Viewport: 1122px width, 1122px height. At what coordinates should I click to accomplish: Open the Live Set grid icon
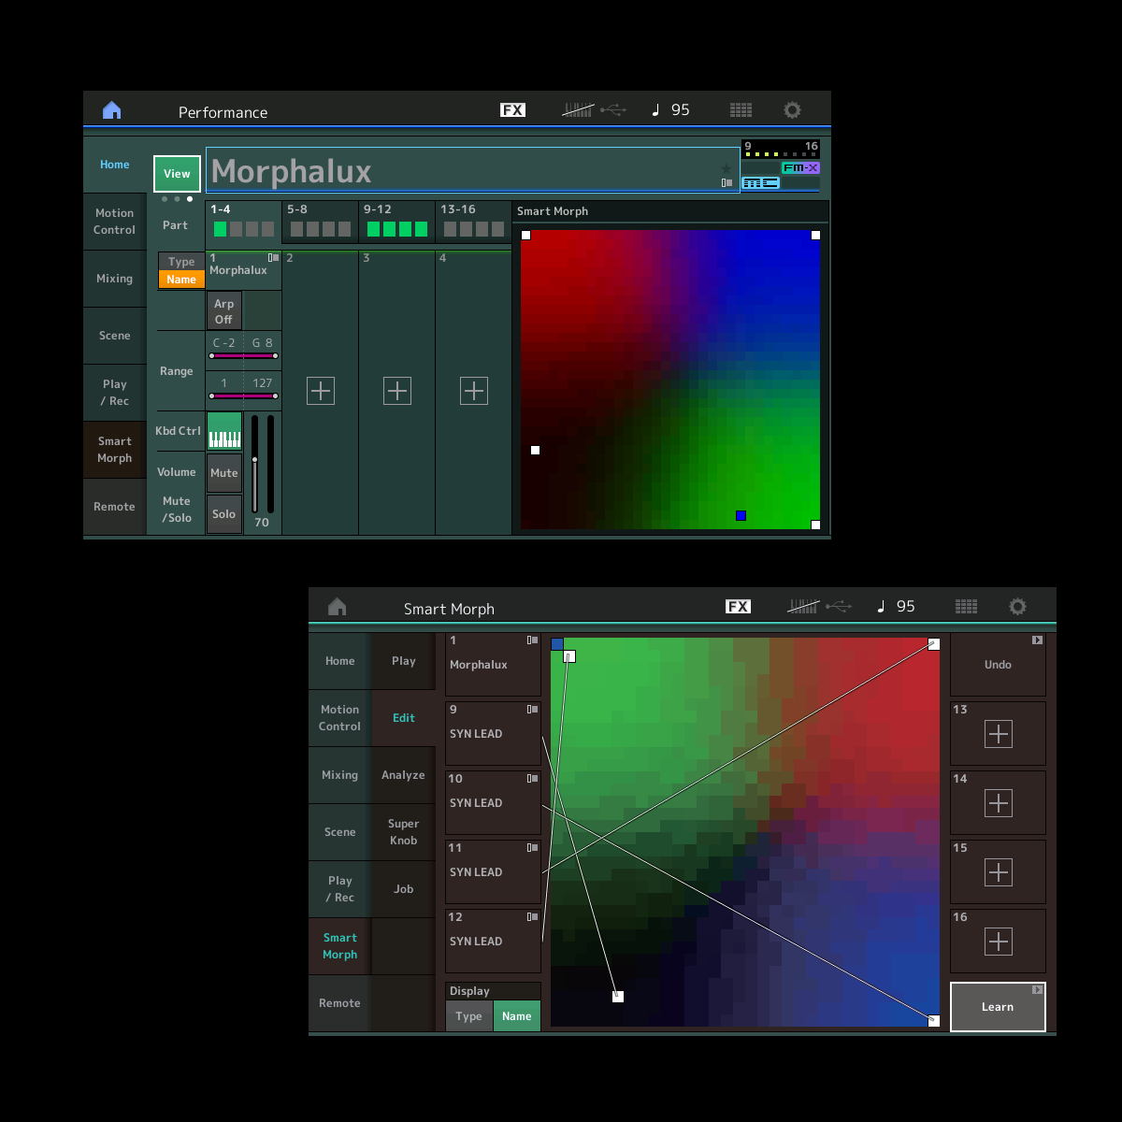(x=741, y=109)
